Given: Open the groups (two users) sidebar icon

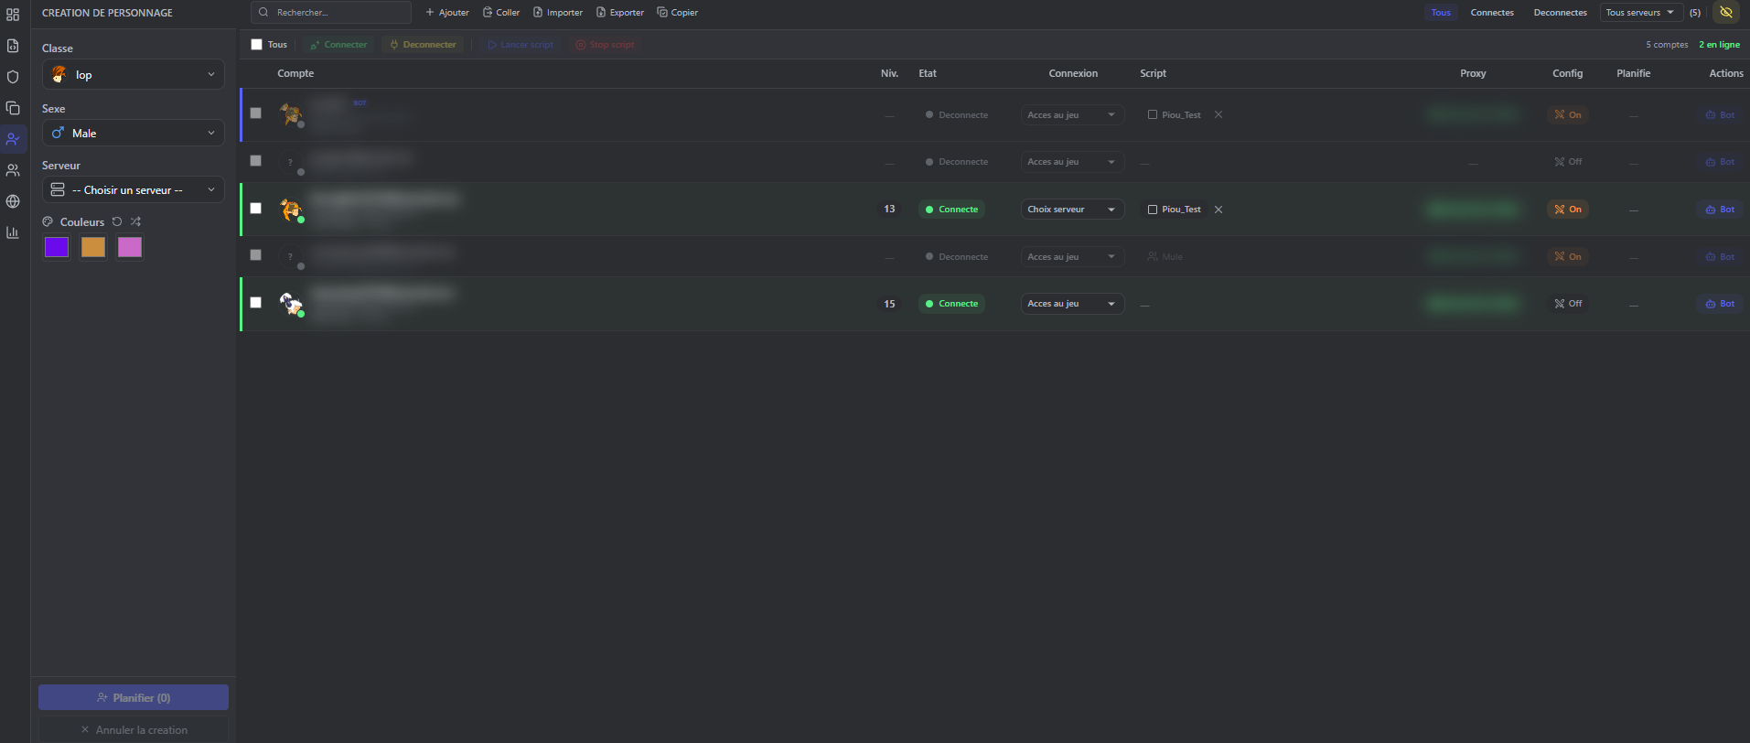Looking at the screenshot, I should [13, 170].
